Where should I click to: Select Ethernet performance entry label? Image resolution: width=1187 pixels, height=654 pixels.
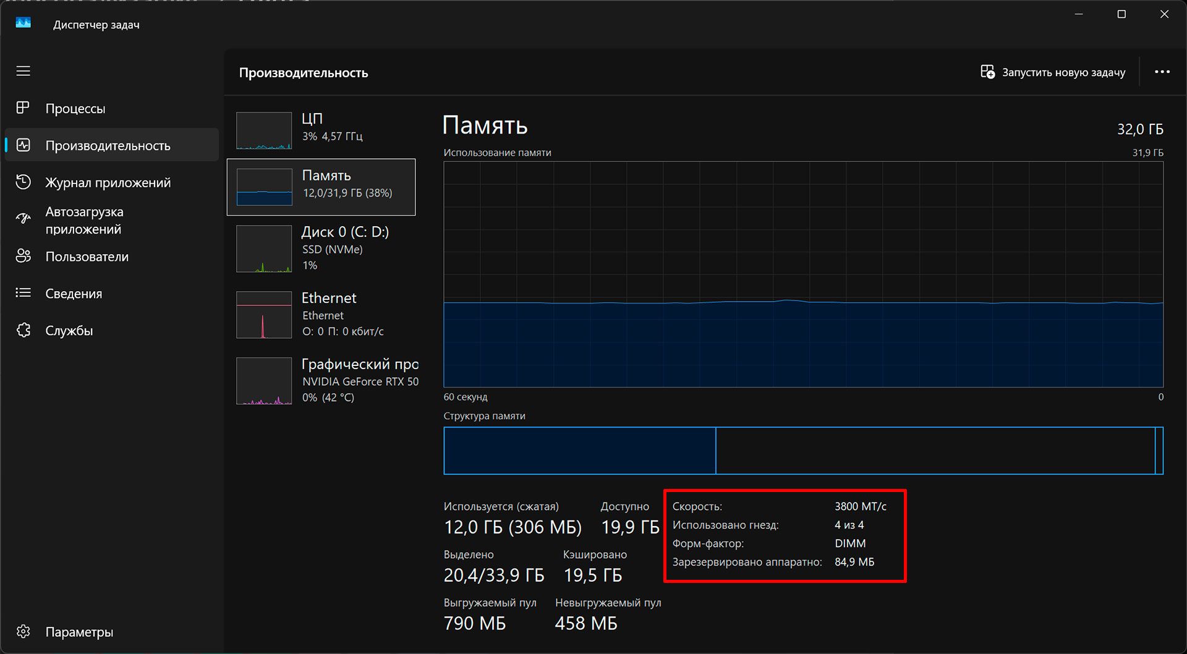(329, 298)
